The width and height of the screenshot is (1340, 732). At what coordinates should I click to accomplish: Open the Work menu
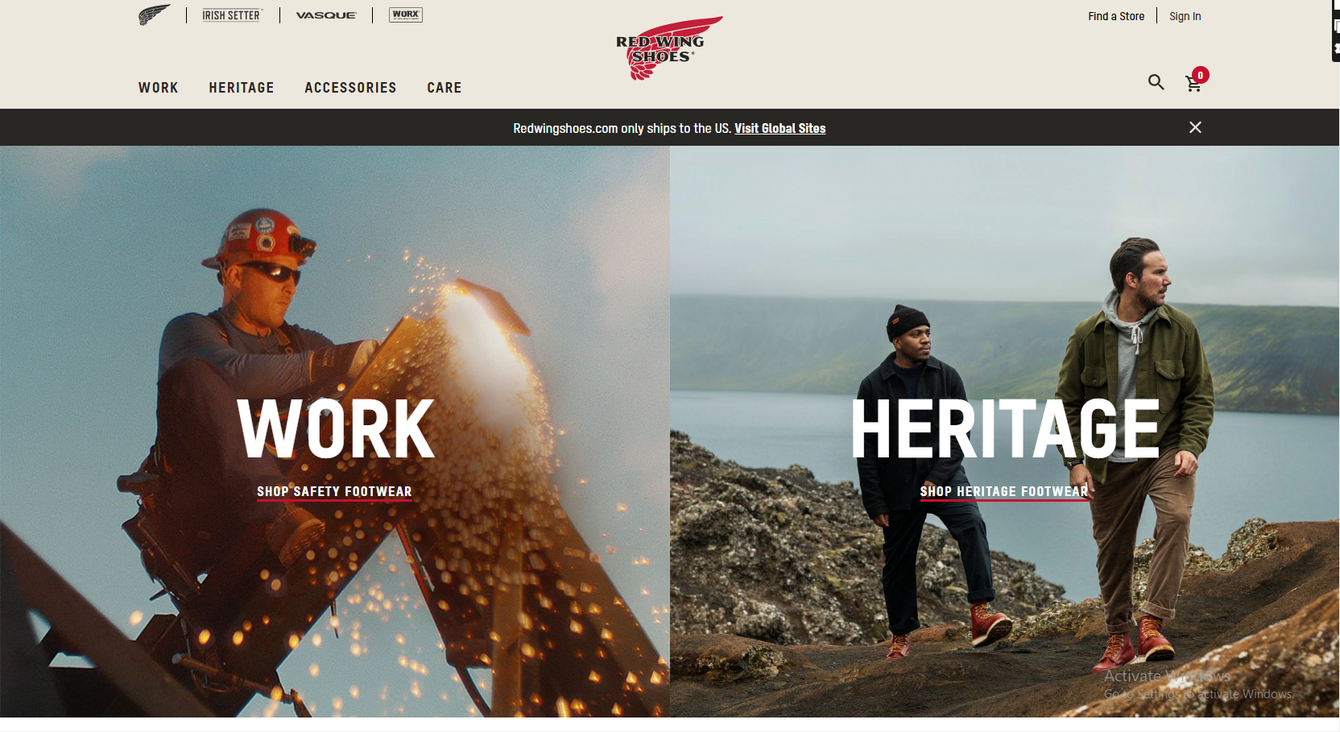pyautogui.click(x=159, y=88)
